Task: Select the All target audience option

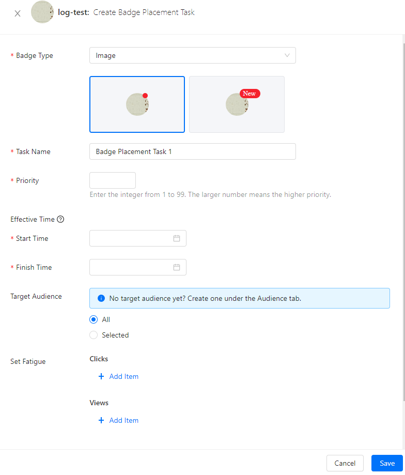Action: click(94, 319)
